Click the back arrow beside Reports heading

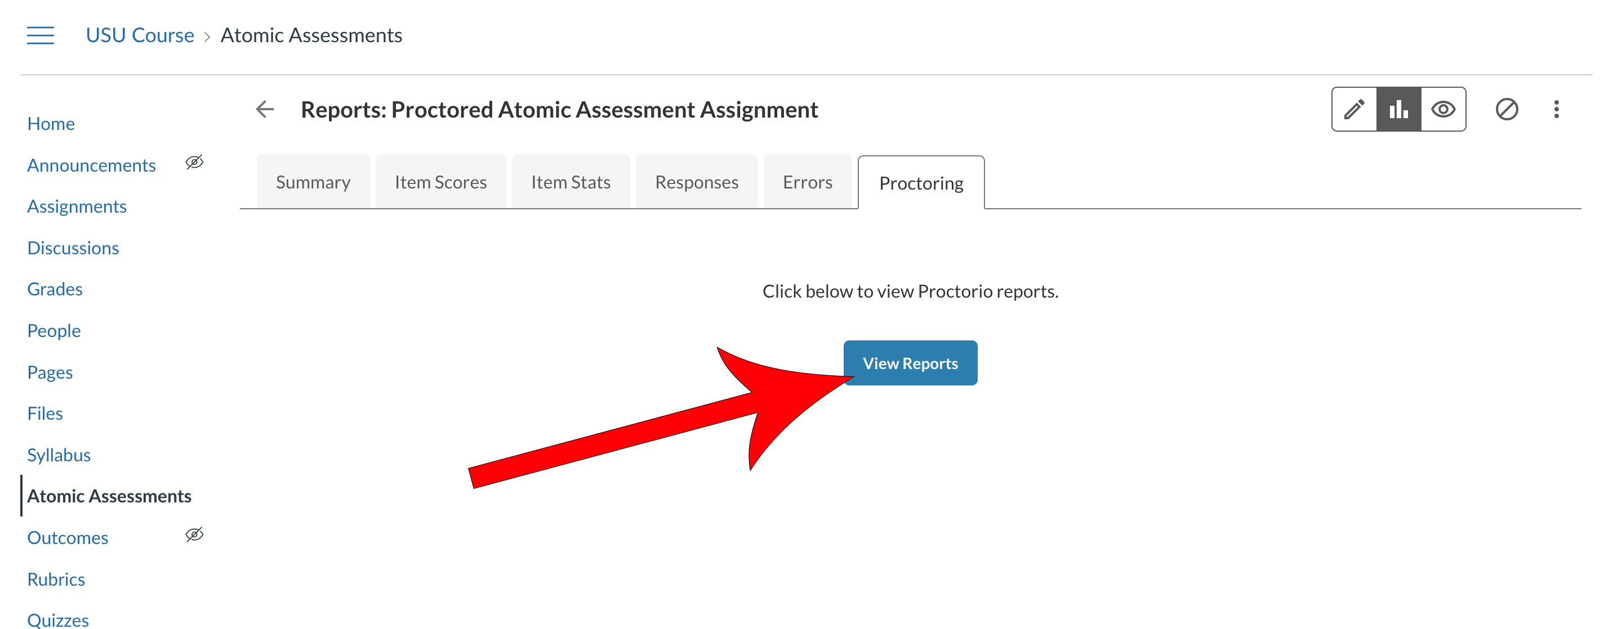(x=264, y=109)
